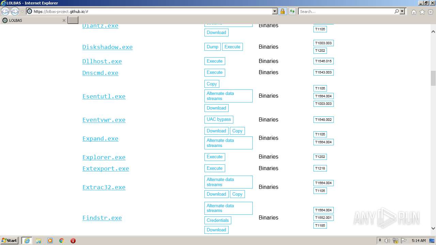
Task: Click the T1543.003 technique tag
Action: [323, 72]
